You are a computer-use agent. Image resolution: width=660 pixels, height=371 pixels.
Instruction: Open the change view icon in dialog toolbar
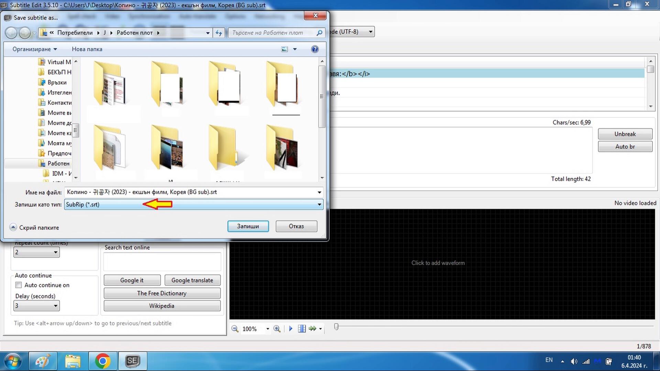285,49
